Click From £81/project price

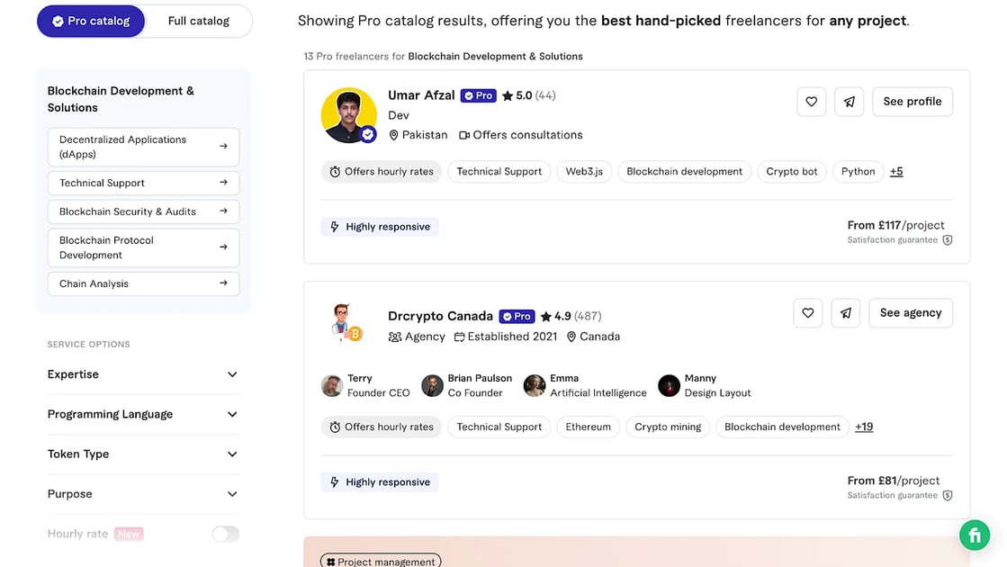894,481
